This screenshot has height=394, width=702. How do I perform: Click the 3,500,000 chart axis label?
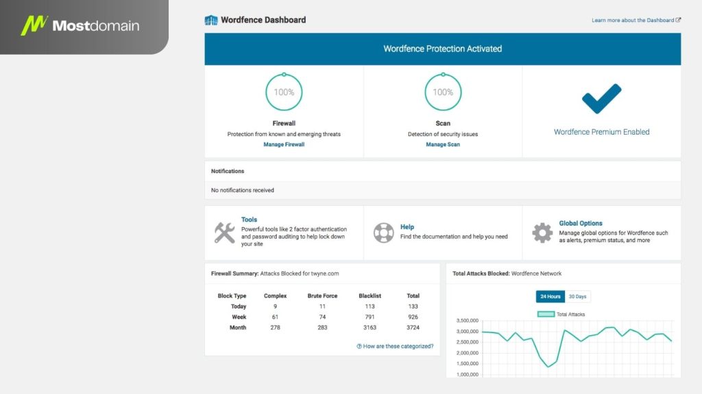(x=467, y=321)
